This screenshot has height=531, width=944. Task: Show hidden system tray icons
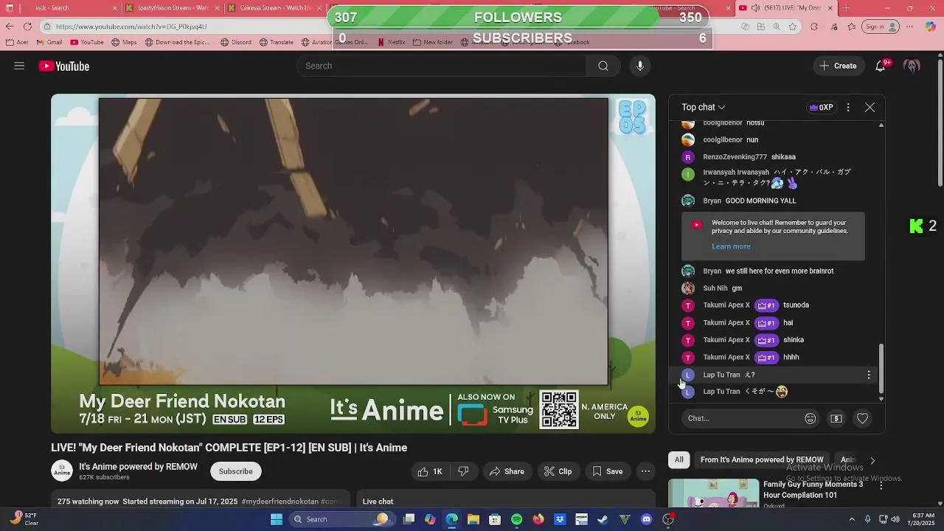(851, 519)
